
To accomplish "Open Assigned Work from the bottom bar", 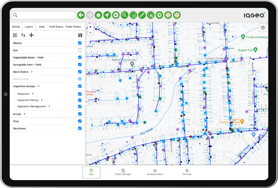I will 155,172.
